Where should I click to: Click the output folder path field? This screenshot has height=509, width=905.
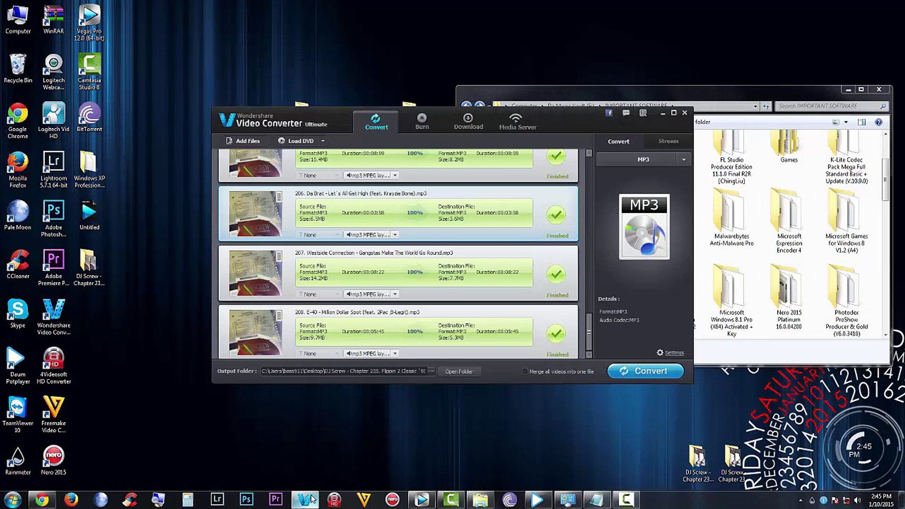344,371
